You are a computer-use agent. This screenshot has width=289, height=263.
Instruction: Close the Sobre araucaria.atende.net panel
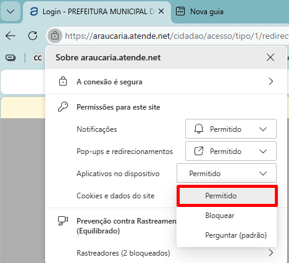[270, 57]
